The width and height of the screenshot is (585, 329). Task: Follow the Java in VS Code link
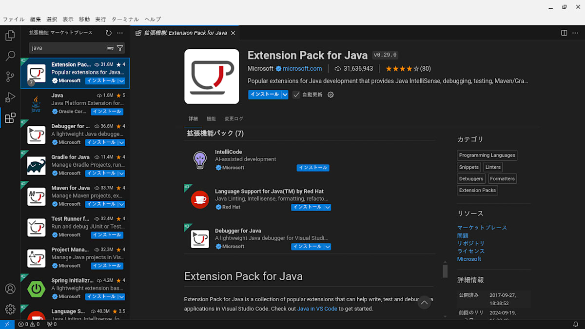tap(317, 309)
